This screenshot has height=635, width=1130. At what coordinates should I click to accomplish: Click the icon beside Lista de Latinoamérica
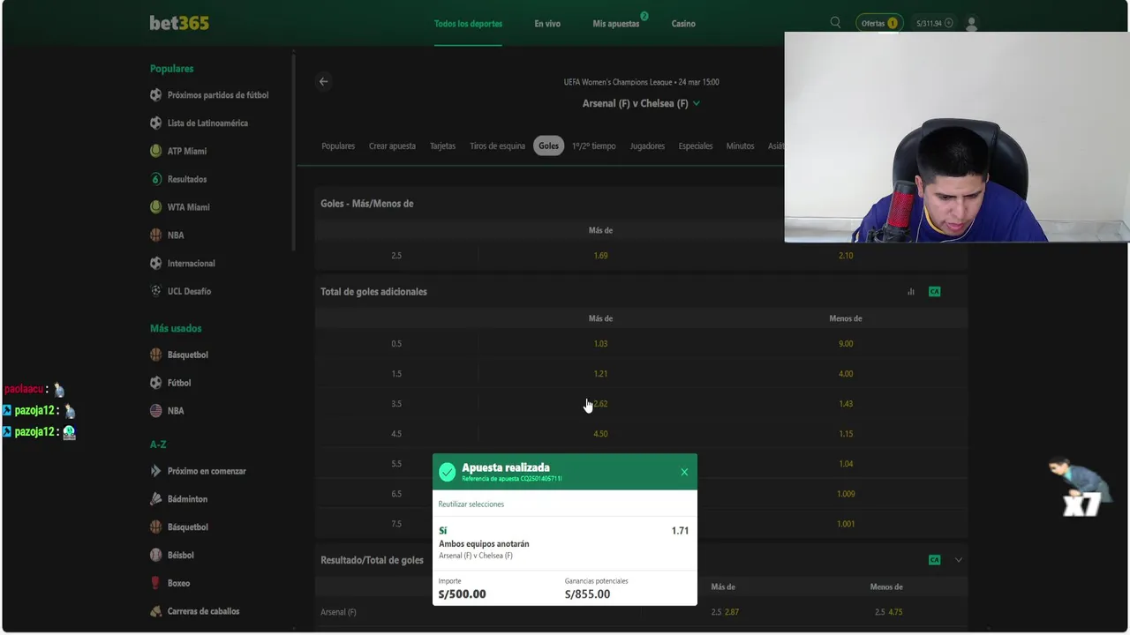coord(156,123)
